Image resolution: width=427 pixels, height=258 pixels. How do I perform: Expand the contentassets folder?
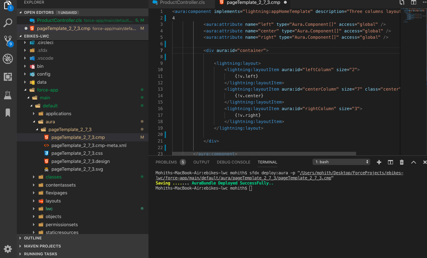pyautogui.click(x=34, y=185)
